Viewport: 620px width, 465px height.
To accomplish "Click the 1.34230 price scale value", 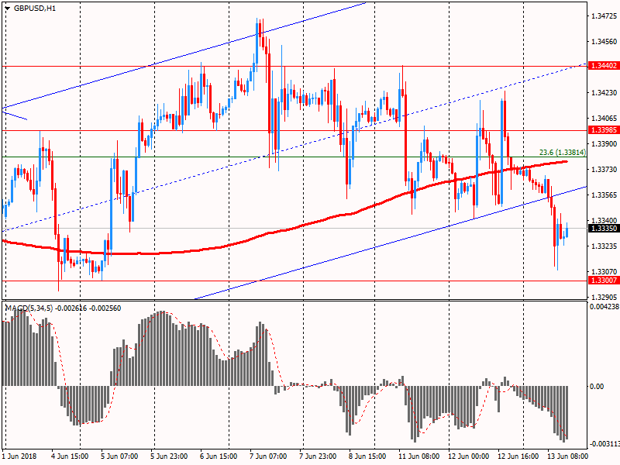I will (x=604, y=93).
